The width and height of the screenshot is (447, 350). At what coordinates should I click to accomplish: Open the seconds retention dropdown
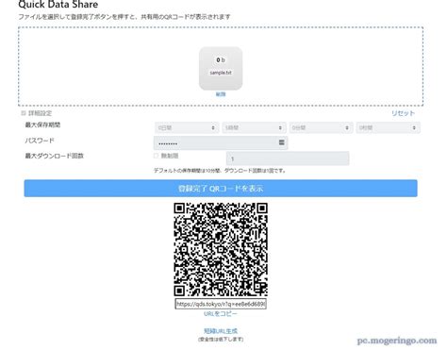[388, 127]
